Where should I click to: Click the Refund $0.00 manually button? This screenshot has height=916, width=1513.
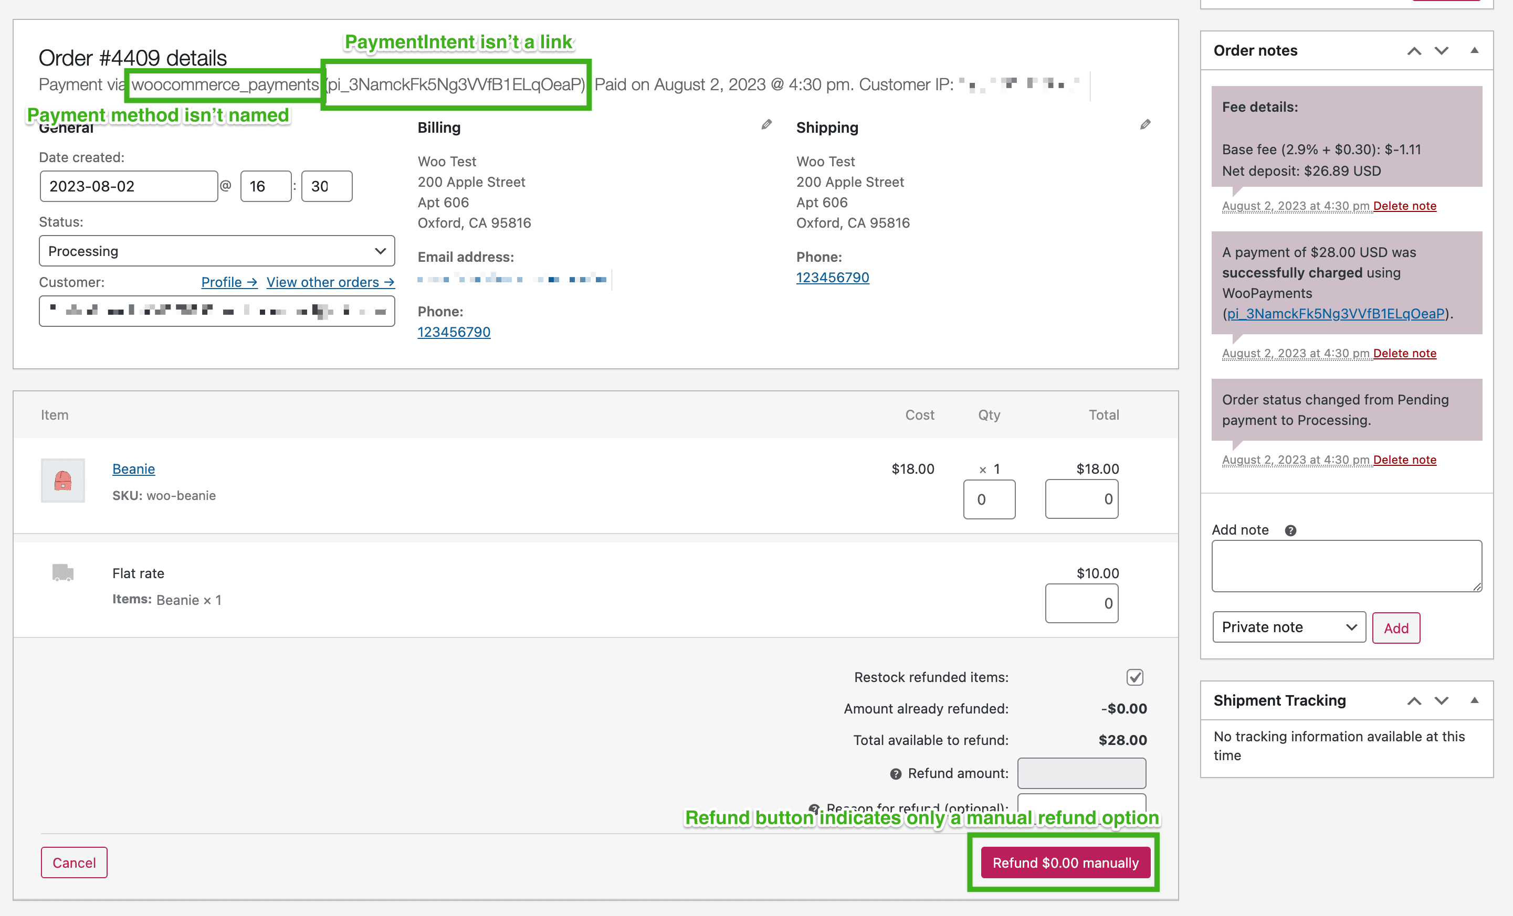1064,862
